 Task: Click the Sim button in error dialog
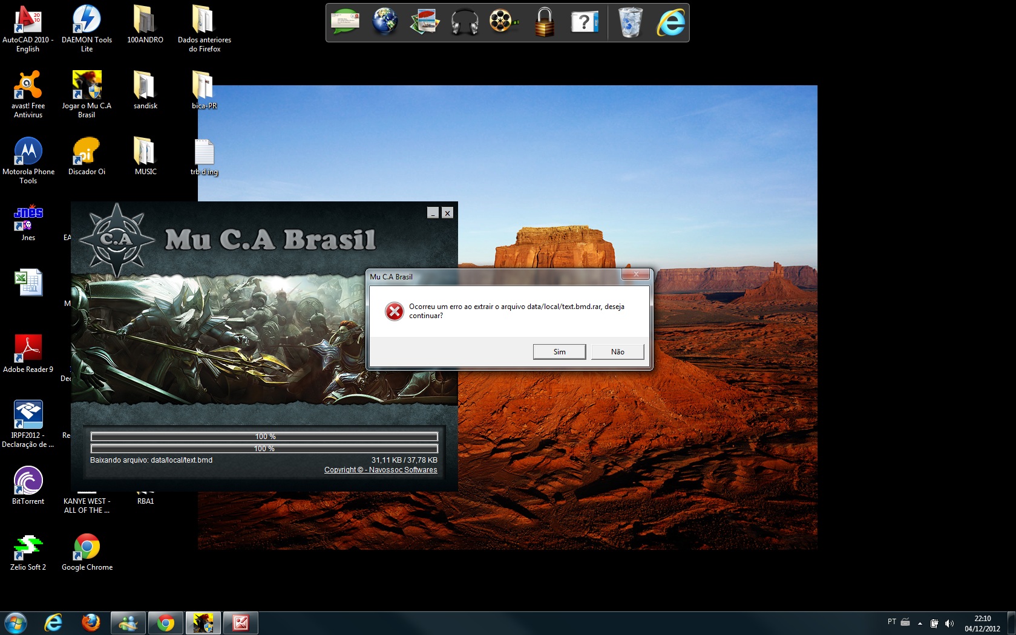[559, 352]
